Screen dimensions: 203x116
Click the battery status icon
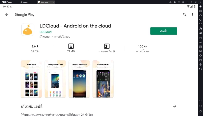195,6
